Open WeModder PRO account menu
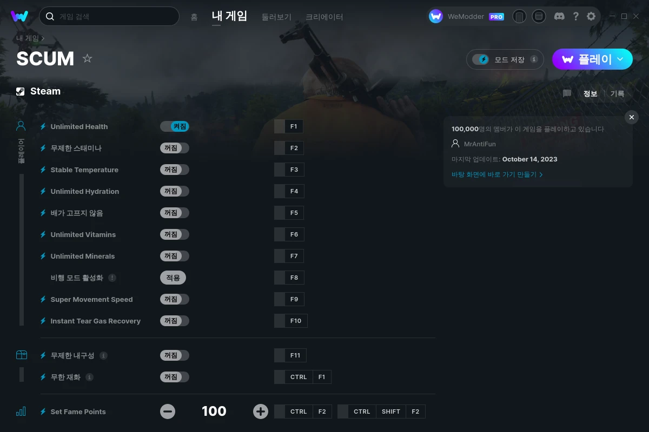The width and height of the screenshot is (649, 432). (467, 16)
